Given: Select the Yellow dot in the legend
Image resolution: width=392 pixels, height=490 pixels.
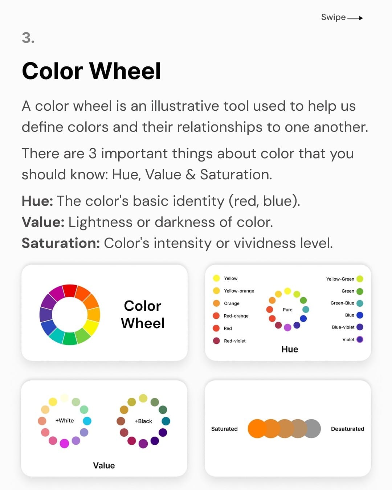Looking at the screenshot, I should (x=216, y=278).
